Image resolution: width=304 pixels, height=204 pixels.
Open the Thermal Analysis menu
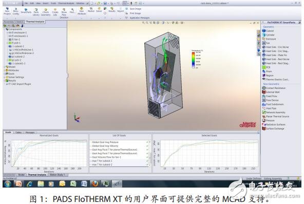pyautogui.click(x=66, y=3)
